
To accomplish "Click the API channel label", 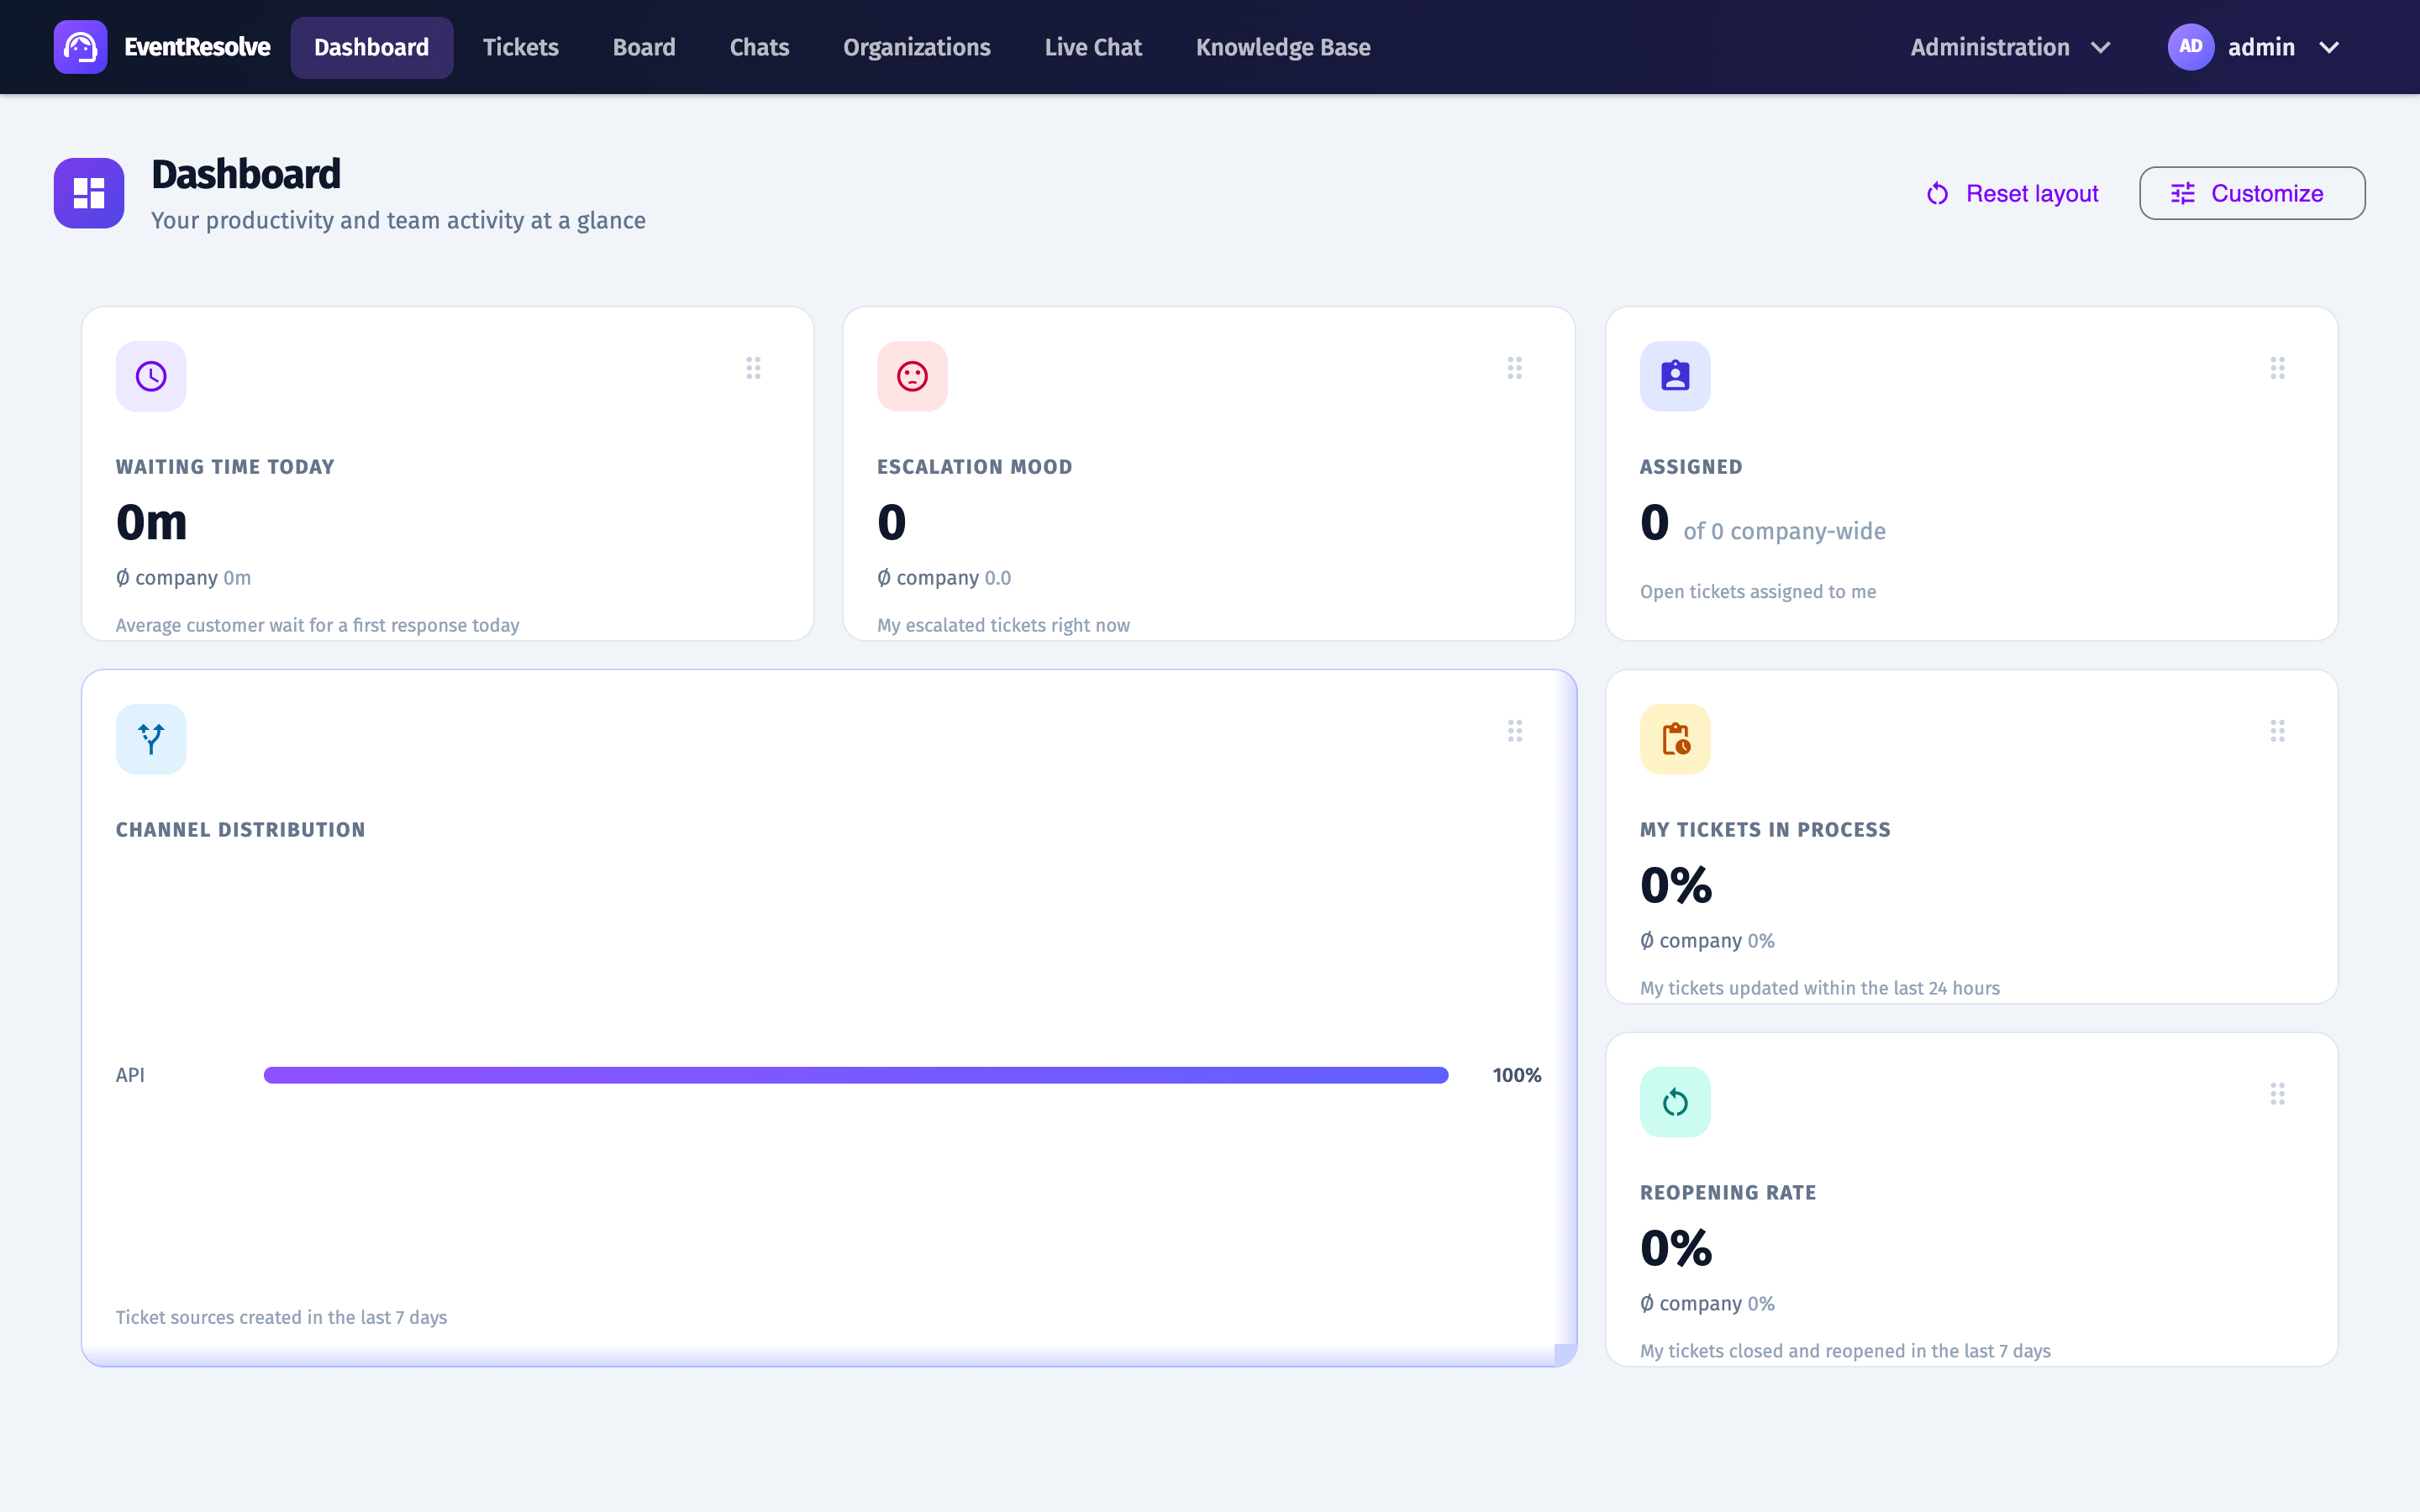I will tap(130, 1075).
